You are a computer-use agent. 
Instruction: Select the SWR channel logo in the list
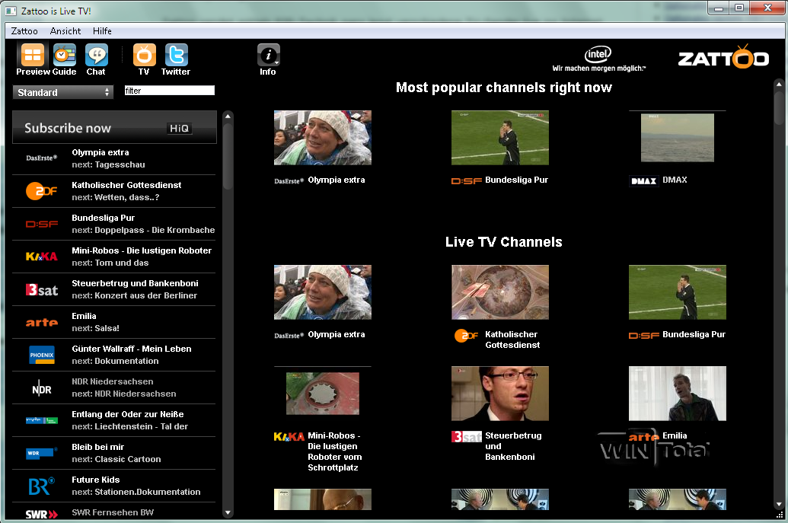[x=42, y=515]
